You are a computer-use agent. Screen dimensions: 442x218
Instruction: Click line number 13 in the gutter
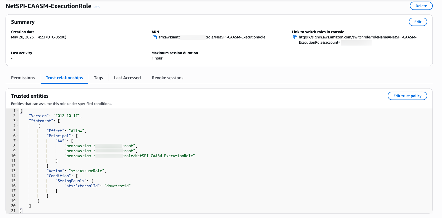(x=13, y=171)
